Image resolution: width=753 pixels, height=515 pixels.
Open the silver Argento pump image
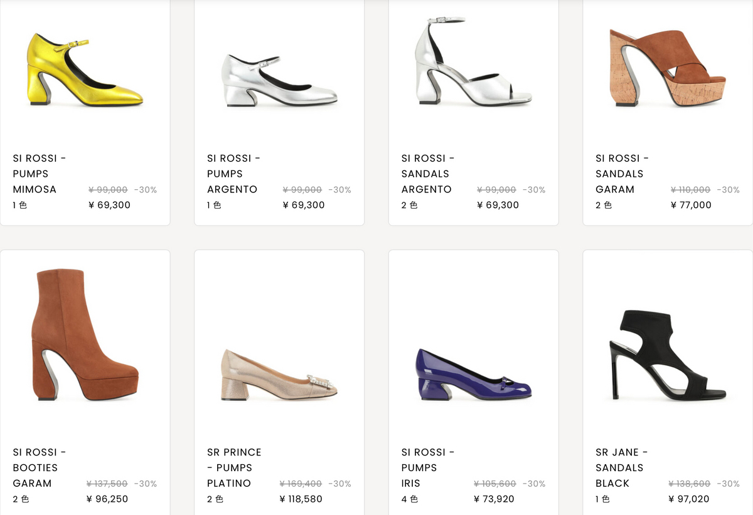pos(279,80)
